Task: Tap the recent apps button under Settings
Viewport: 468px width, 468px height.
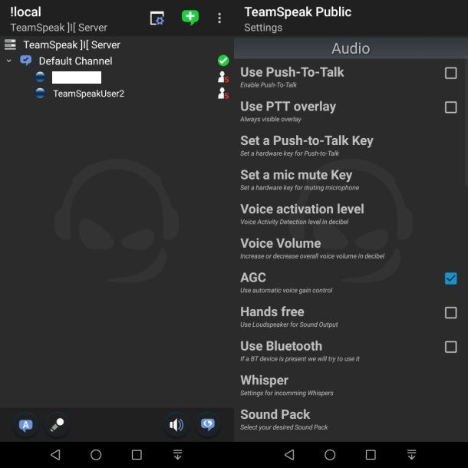Action: [x=371, y=455]
